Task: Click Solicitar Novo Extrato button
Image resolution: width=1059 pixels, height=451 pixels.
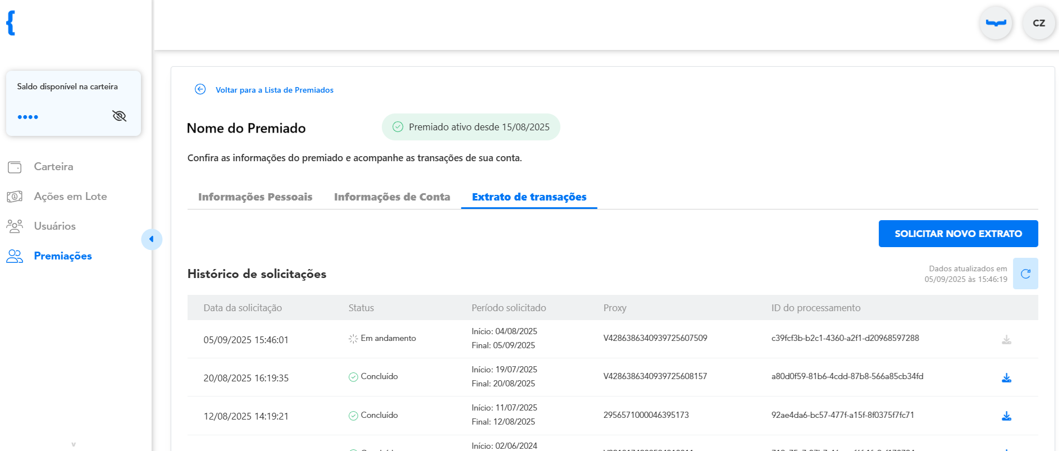Action: 958,234
